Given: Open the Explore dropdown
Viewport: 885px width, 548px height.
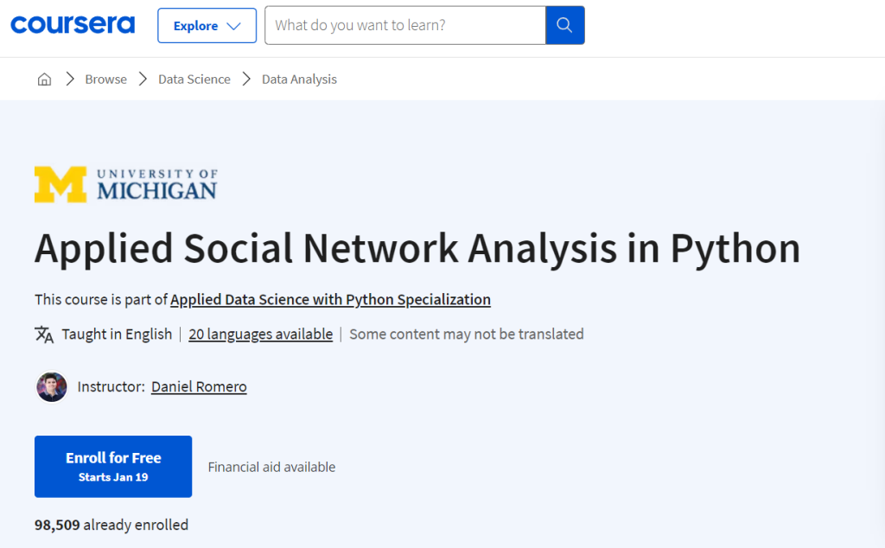Looking at the screenshot, I should pos(207,25).
